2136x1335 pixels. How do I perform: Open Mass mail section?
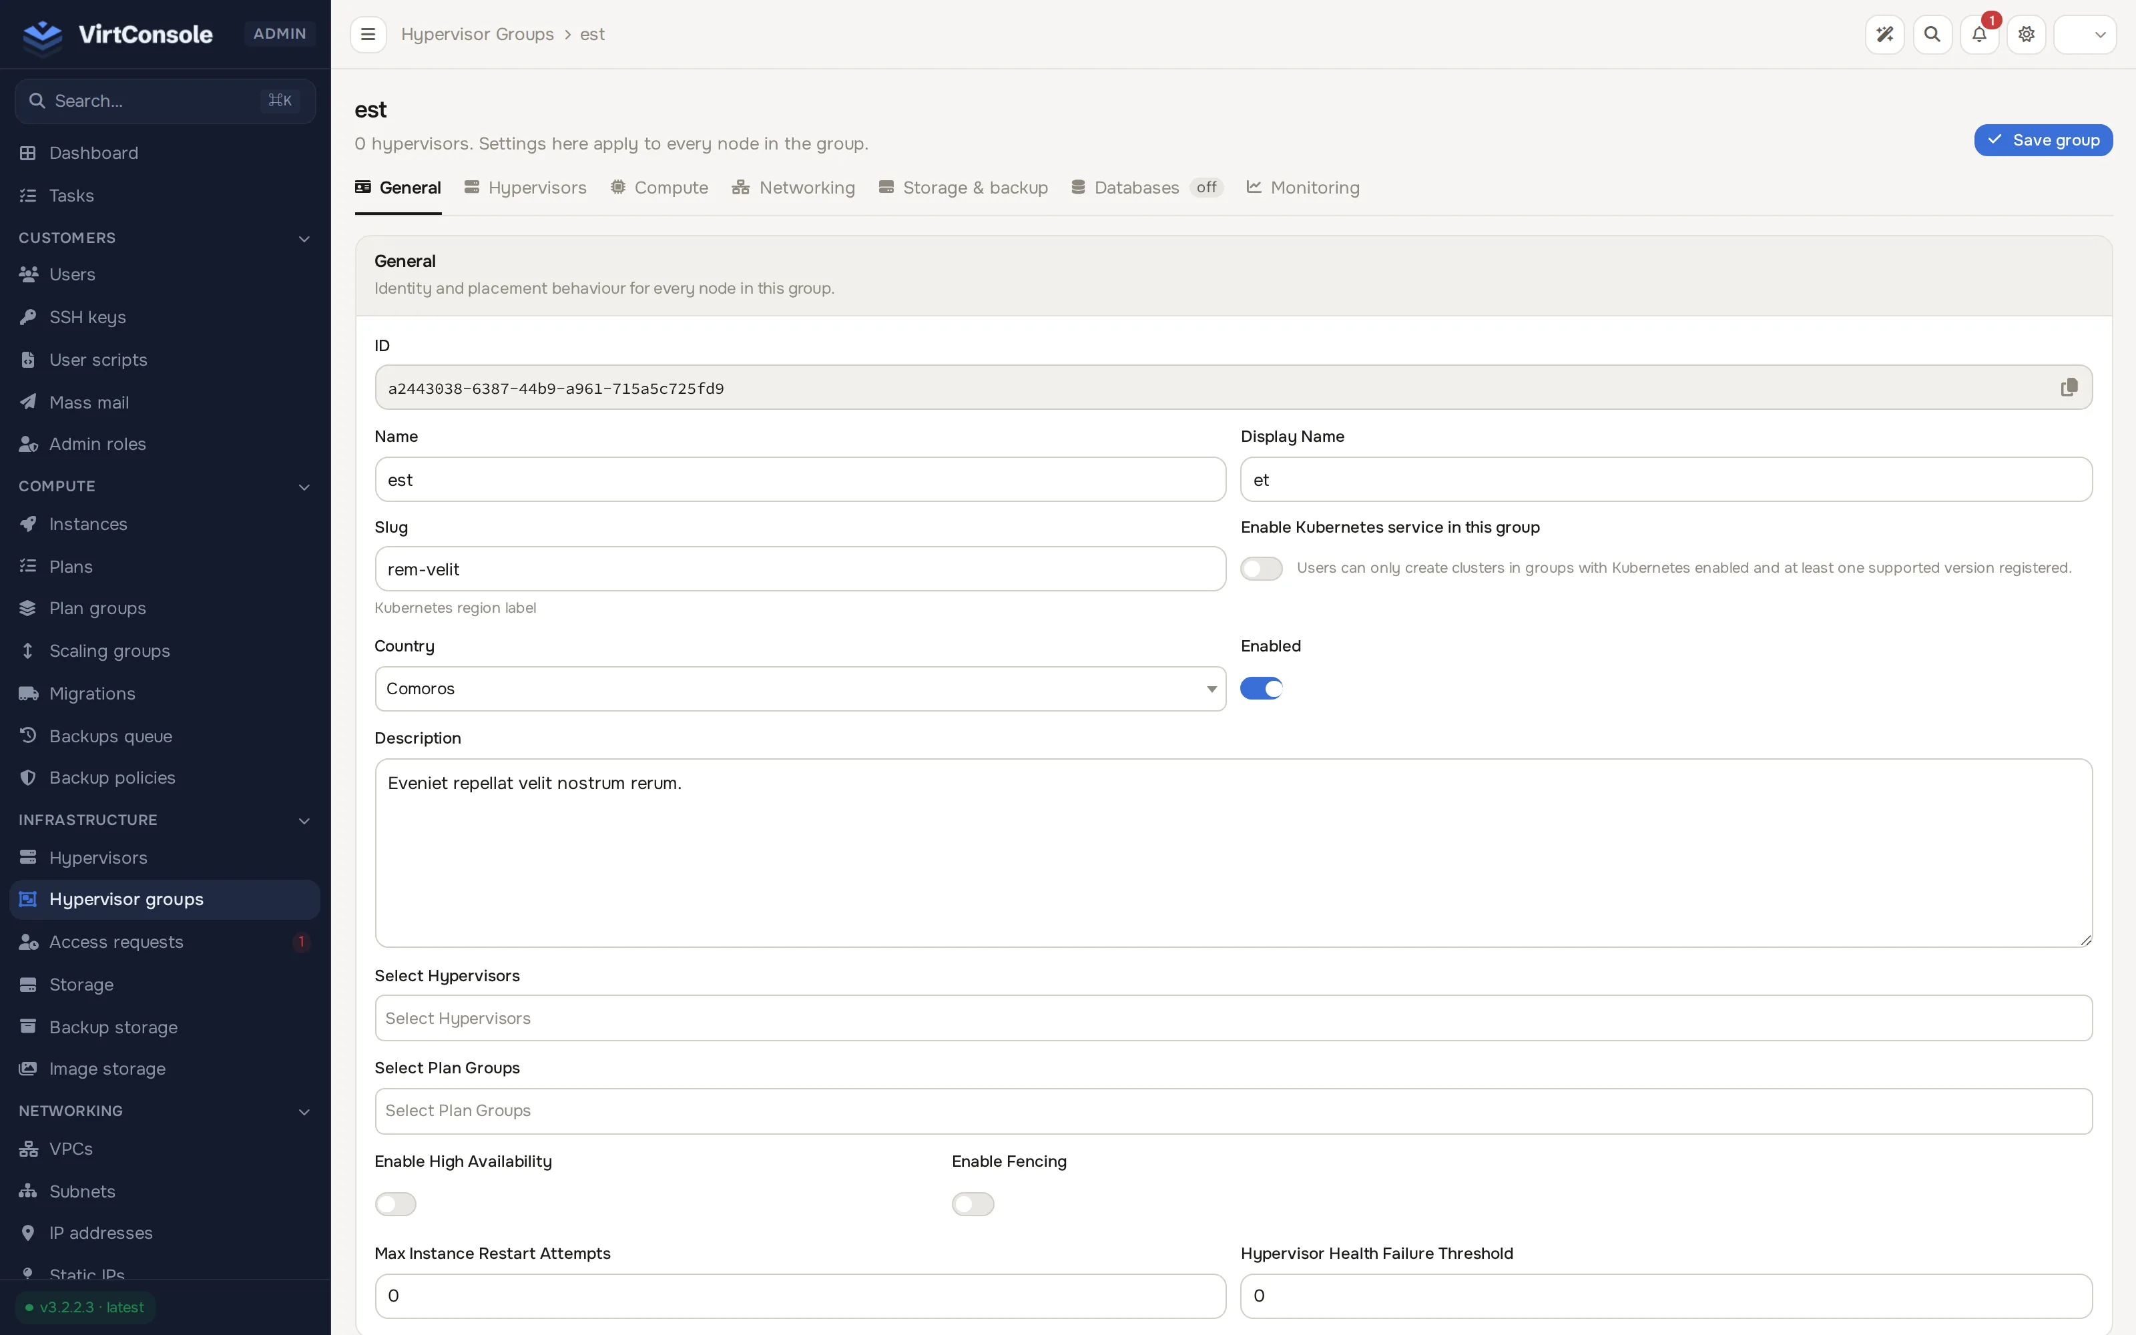tap(165, 403)
